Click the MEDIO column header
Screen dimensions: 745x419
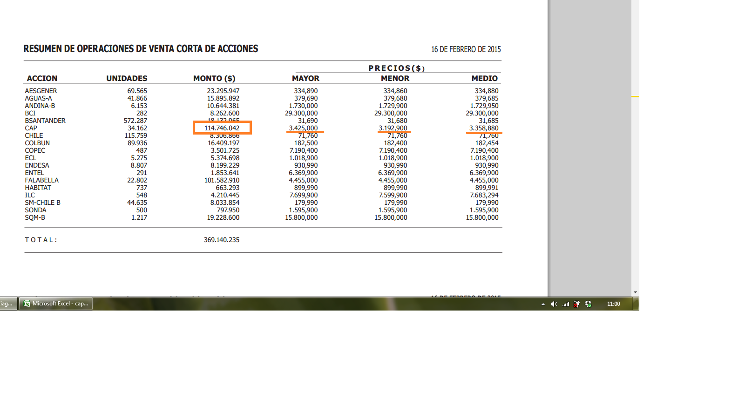pos(484,78)
